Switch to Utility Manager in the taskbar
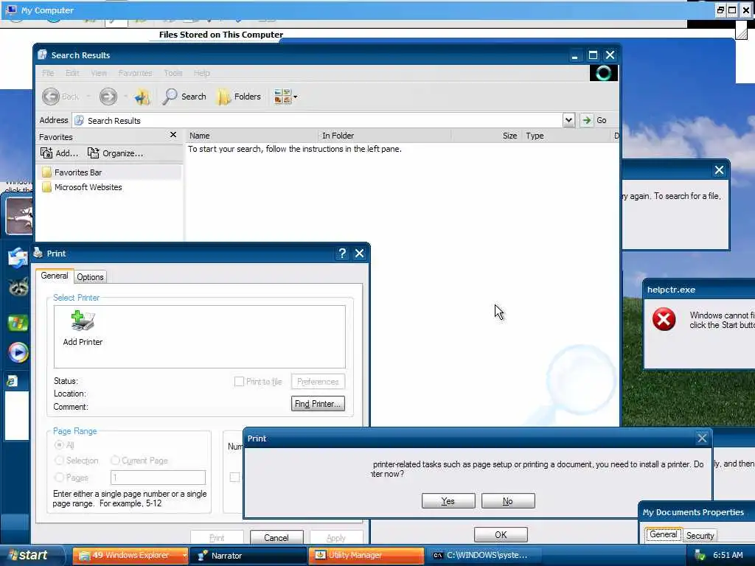 [366, 556]
